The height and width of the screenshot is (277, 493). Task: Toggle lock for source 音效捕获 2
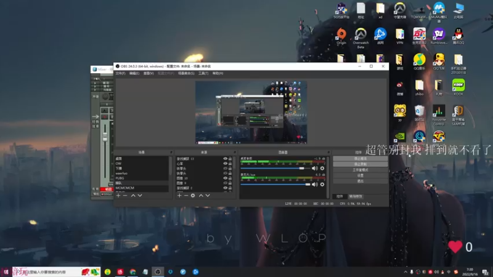click(x=230, y=188)
